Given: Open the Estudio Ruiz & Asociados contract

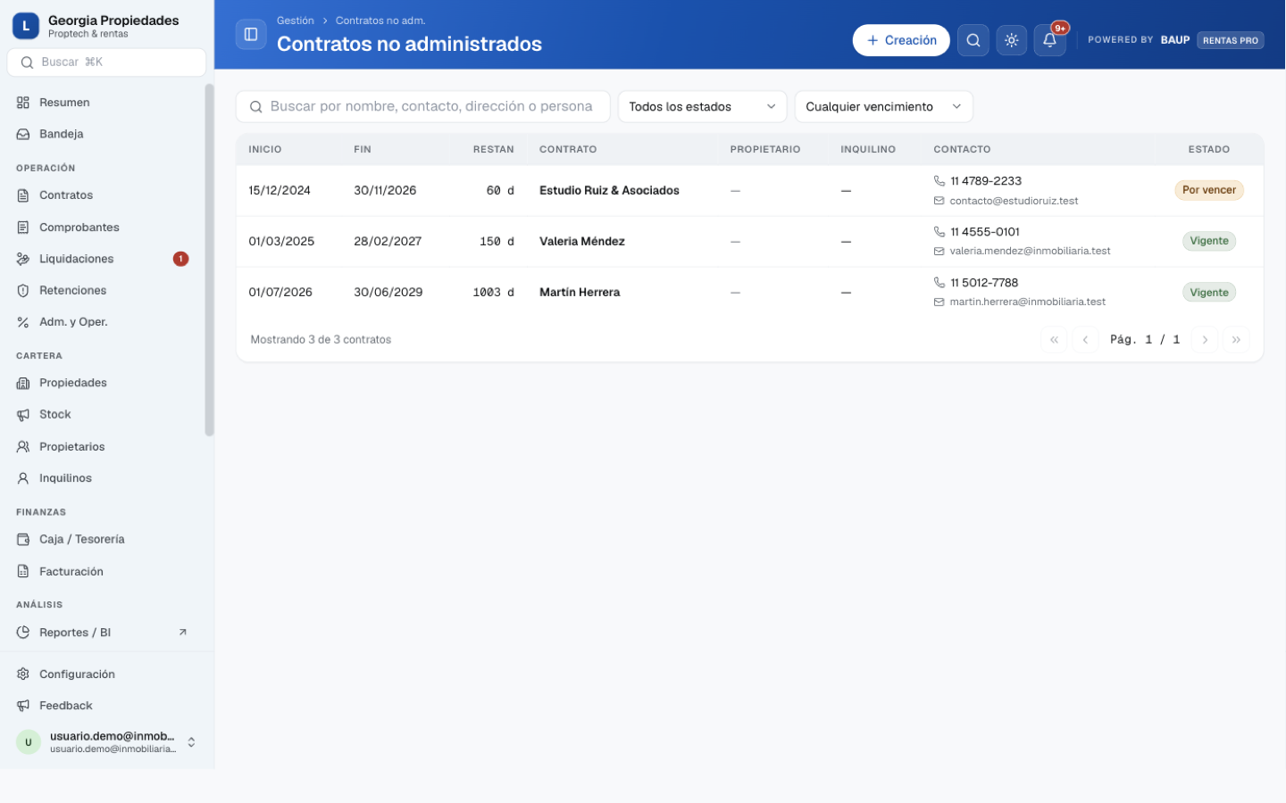Looking at the screenshot, I should 609,191.
